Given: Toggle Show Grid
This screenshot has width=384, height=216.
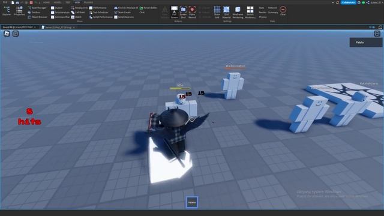Looking at the screenshot, I should [217, 12].
